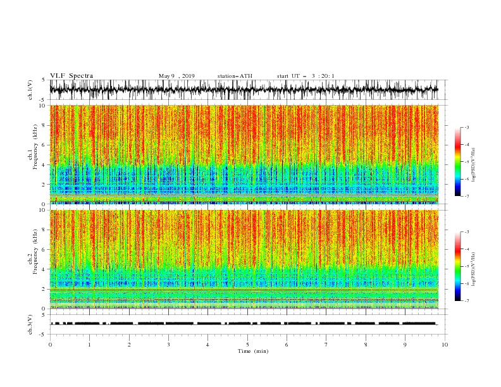The height and width of the screenshot is (387, 501).
Task: Click the time axis tick label "9"
Action: [x=405, y=345]
